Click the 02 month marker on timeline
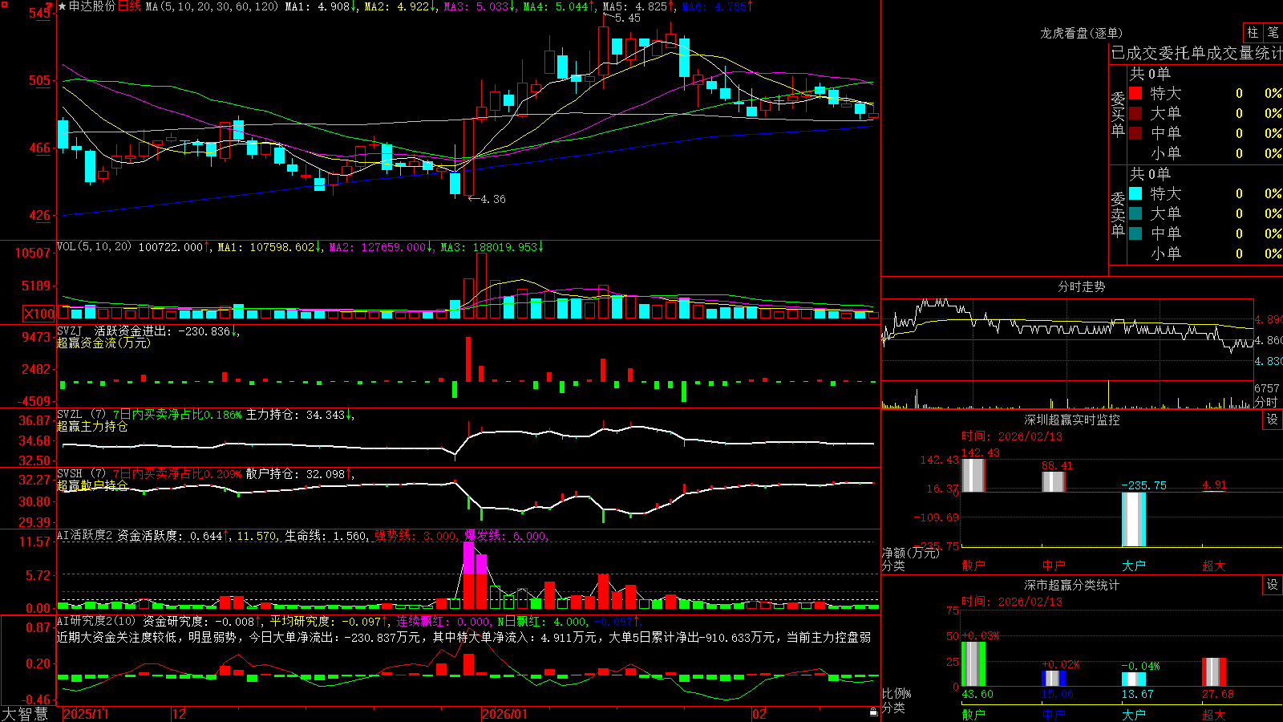Image resolution: width=1283 pixels, height=722 pixels. pos(759,714)
